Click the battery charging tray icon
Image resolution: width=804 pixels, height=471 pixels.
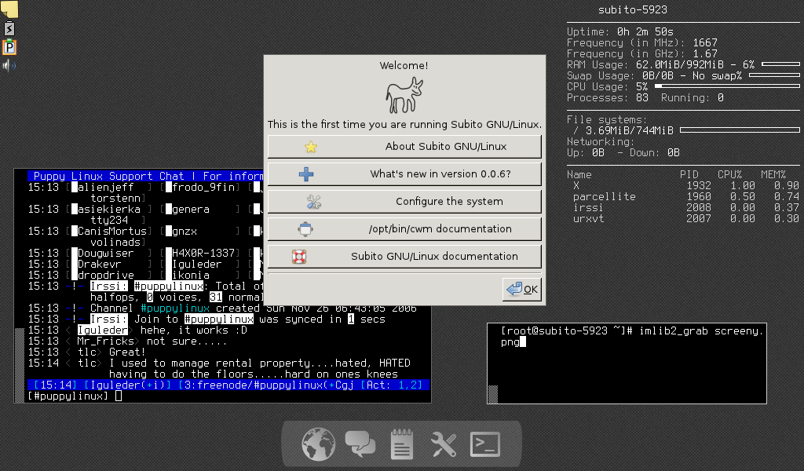coord(9,29)
